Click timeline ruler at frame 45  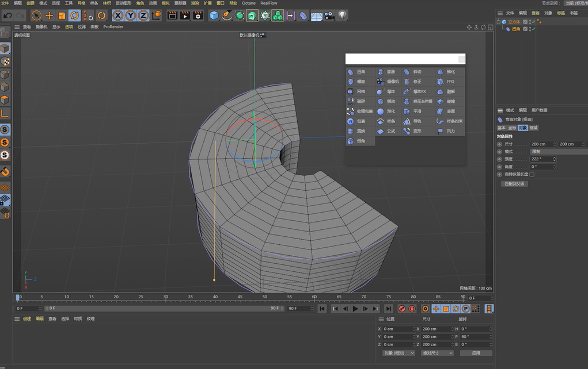240,298
